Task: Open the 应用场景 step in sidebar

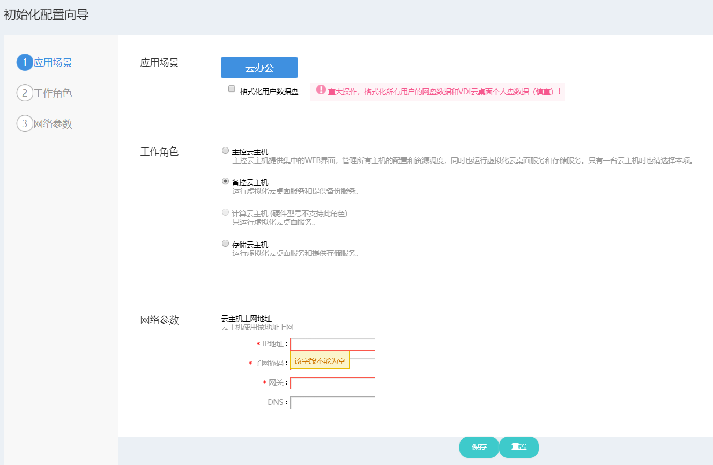Action: [53, 63]
